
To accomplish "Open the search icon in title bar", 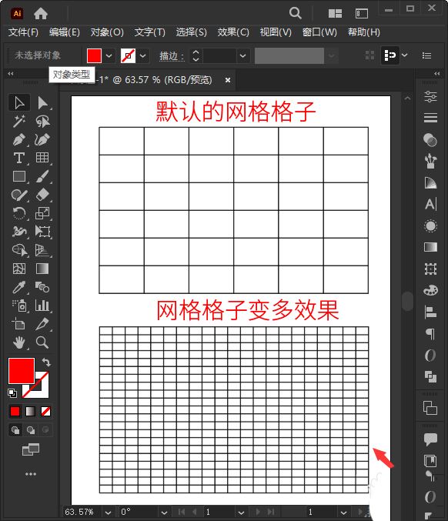I will (295, 13).
